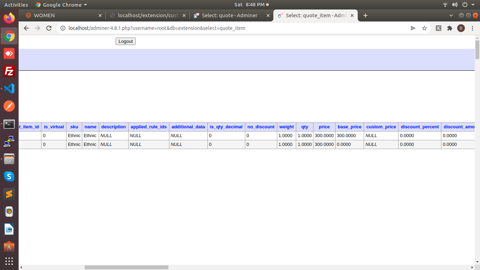Sort by the base_price column header
This screenshot has width=480, height=270.
click(x=349, y=127)
